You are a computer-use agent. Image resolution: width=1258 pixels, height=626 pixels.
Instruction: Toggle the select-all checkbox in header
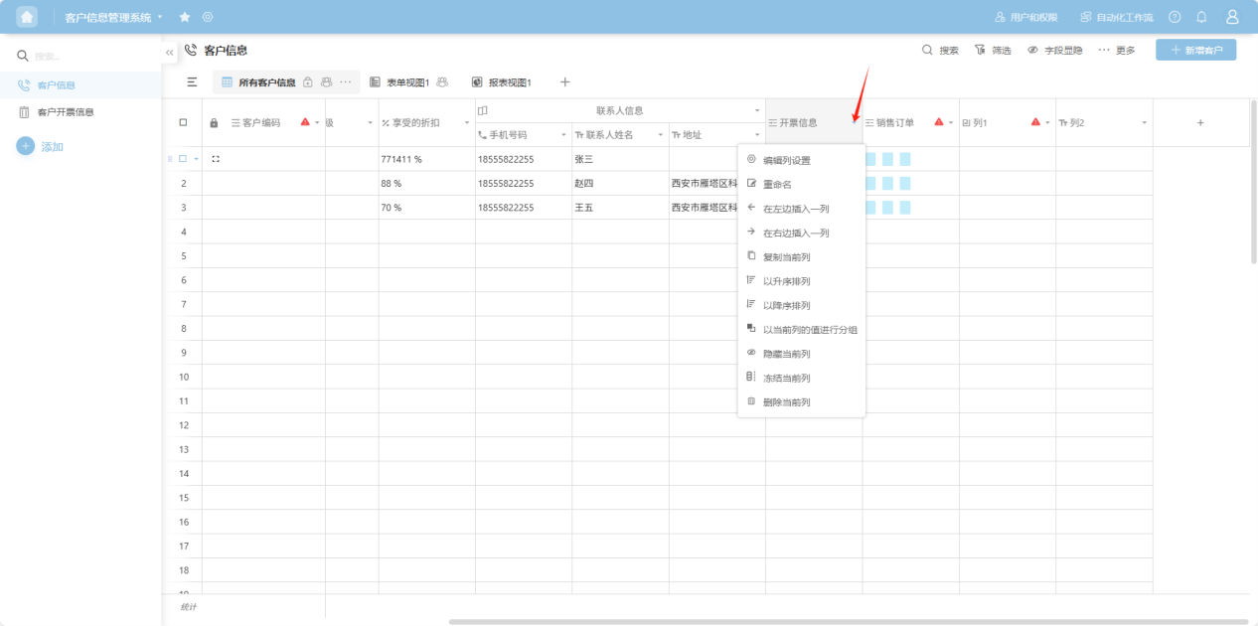tap(183, 123)
